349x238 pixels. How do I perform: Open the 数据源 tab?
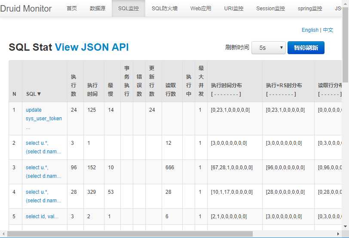click(x=98, y=9)
